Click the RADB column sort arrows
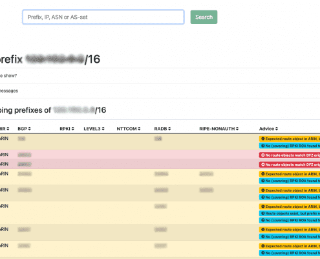Viewport: 320px width, 259px height. (x=169, y=129)
